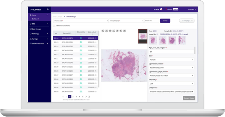The width and height of the screenshot is (225, 117).
Task: Click the Pathology circle icon
Action: (30, 34)
